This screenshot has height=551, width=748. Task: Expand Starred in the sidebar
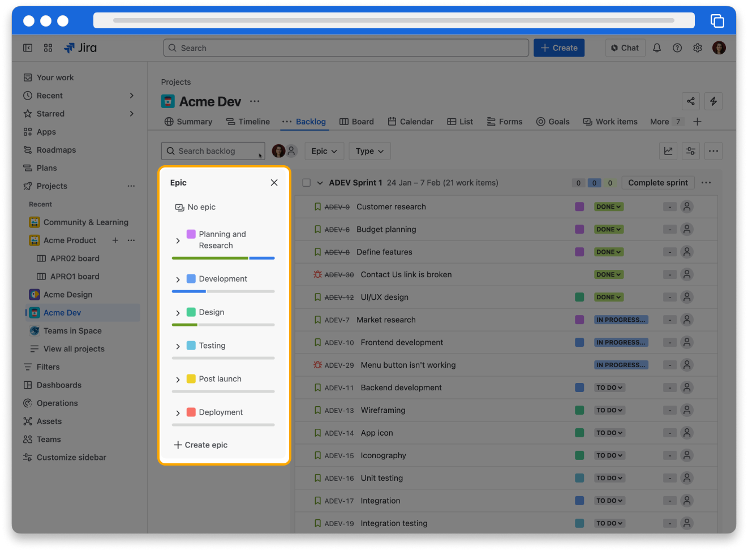coord(131,114)
